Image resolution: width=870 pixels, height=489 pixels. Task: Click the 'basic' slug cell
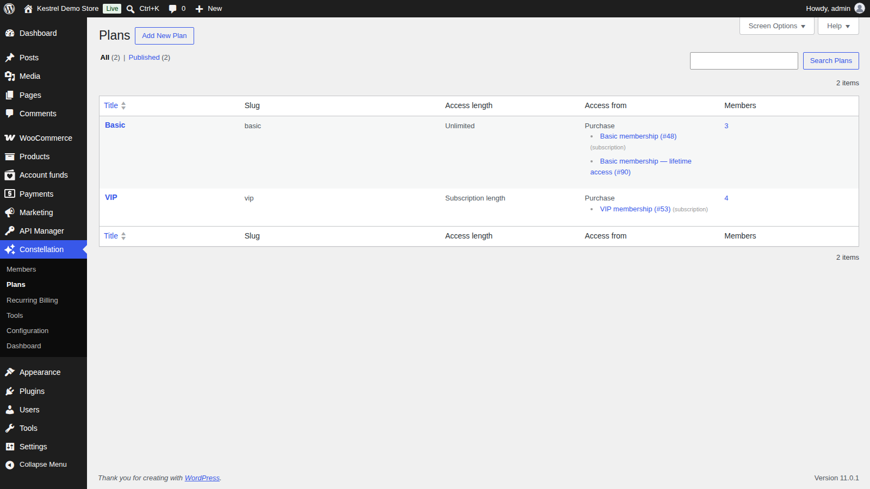pos(253,126)
